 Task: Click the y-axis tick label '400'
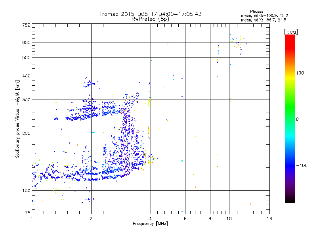pyautogui.click(x=26, y=76)
